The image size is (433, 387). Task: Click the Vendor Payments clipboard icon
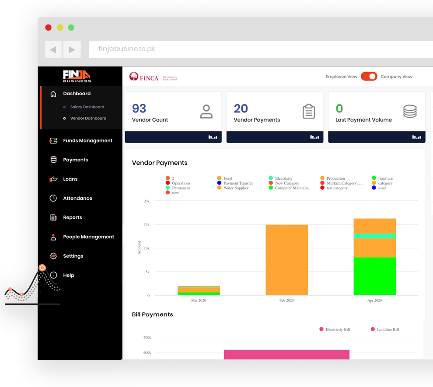point(309,111)
